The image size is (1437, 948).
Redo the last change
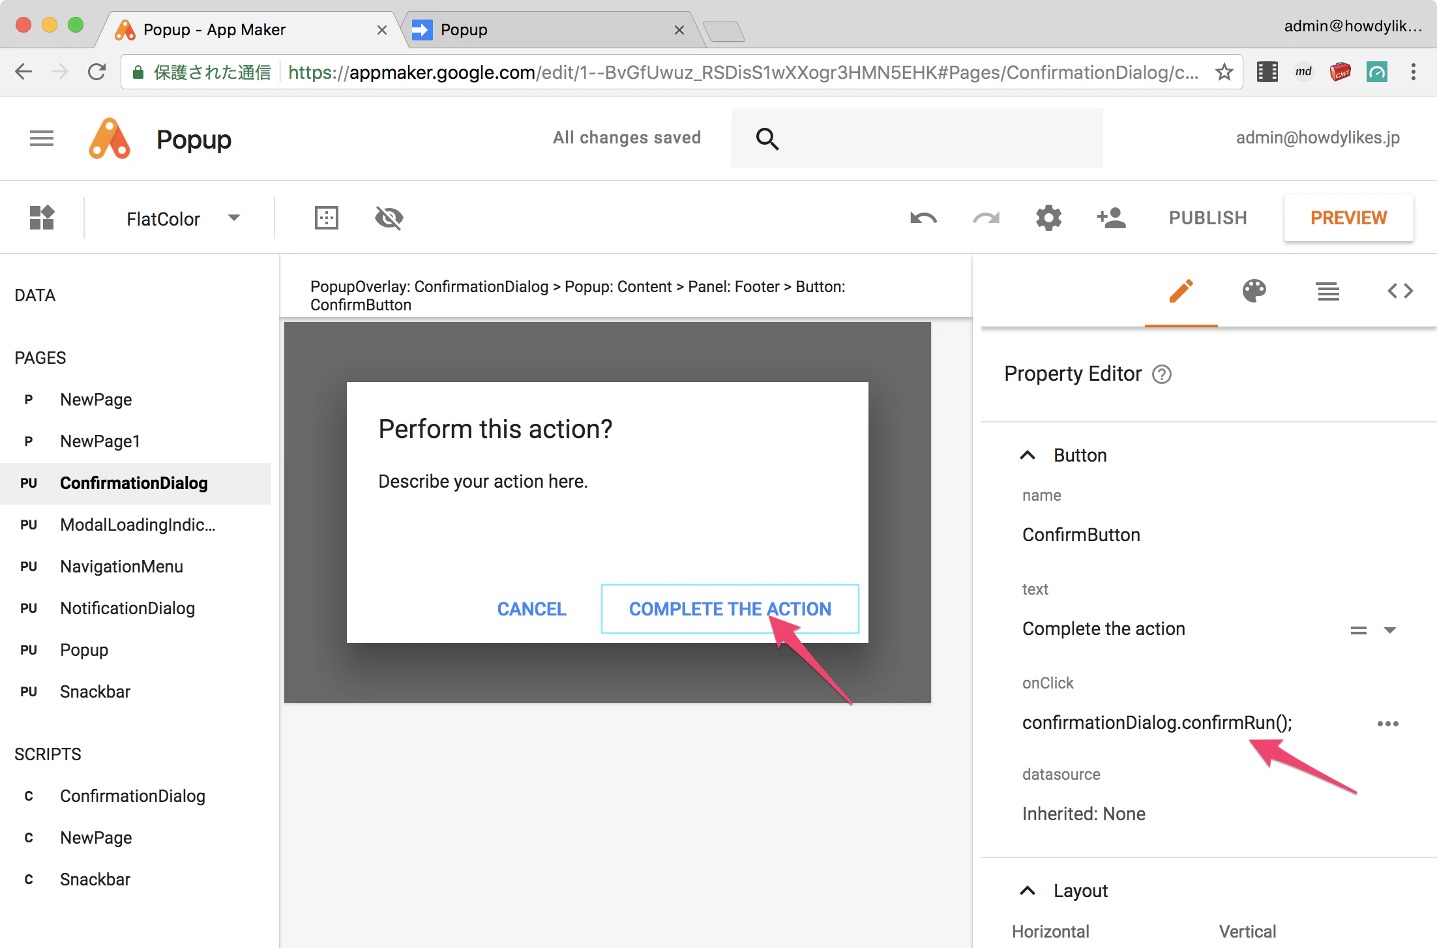(986, 218)
